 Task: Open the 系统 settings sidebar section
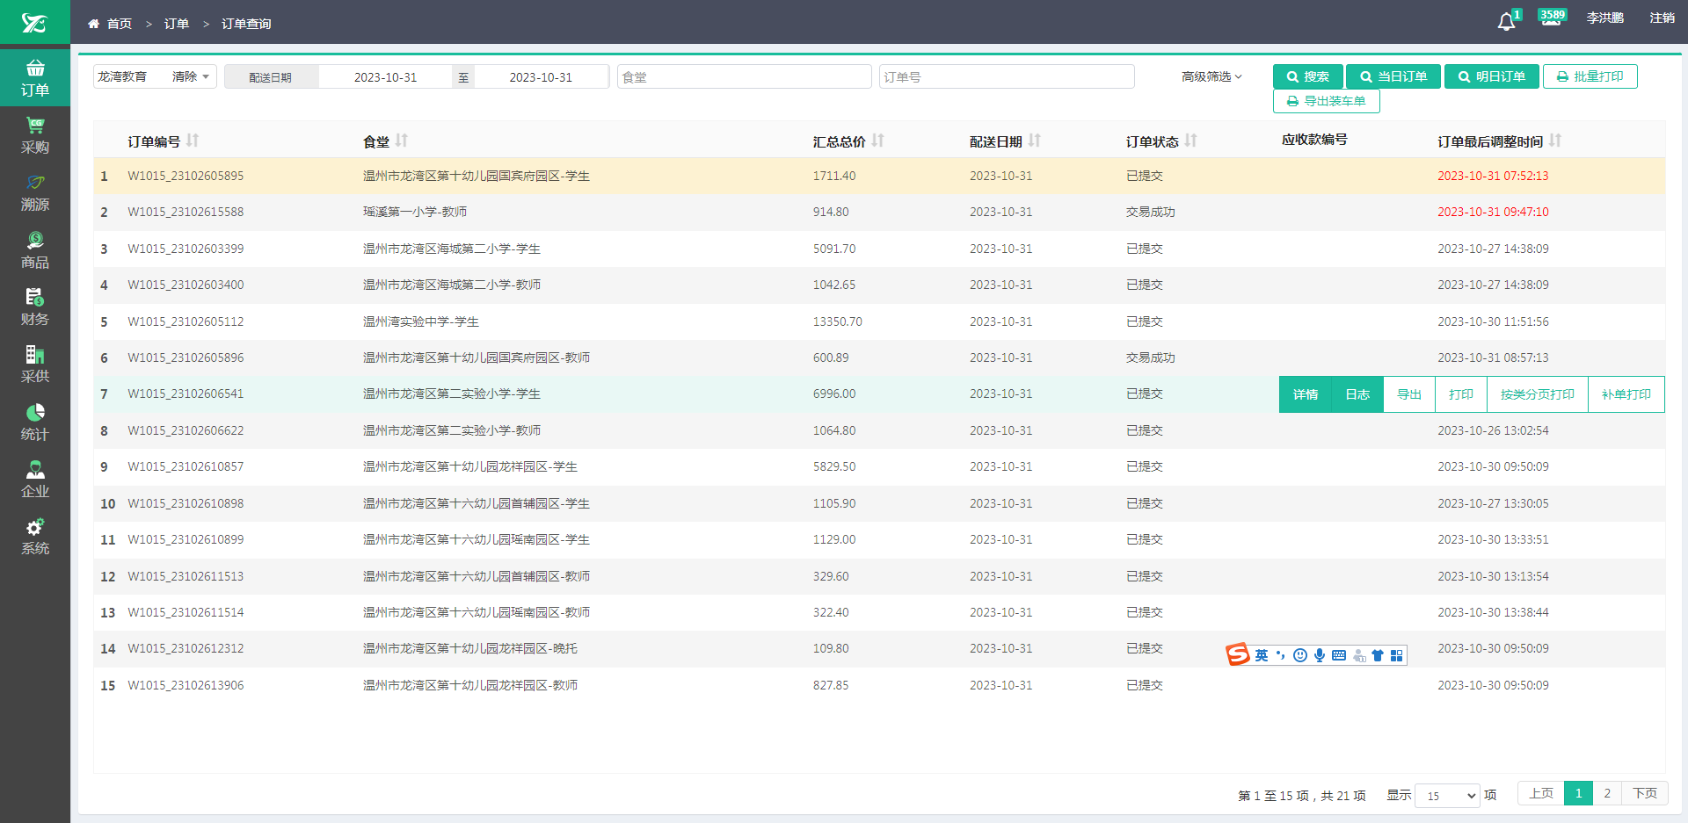coord(34,537)
